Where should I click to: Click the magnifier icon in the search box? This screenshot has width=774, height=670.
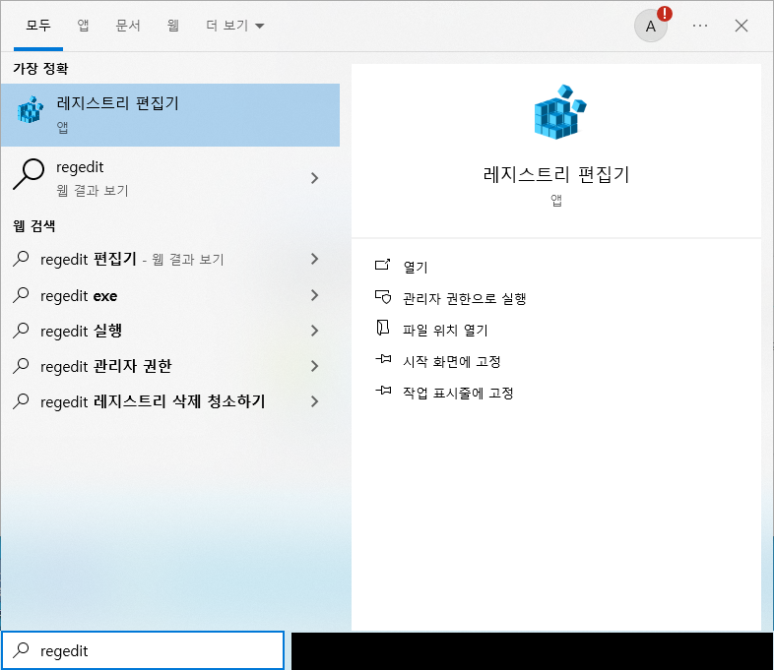21,650
